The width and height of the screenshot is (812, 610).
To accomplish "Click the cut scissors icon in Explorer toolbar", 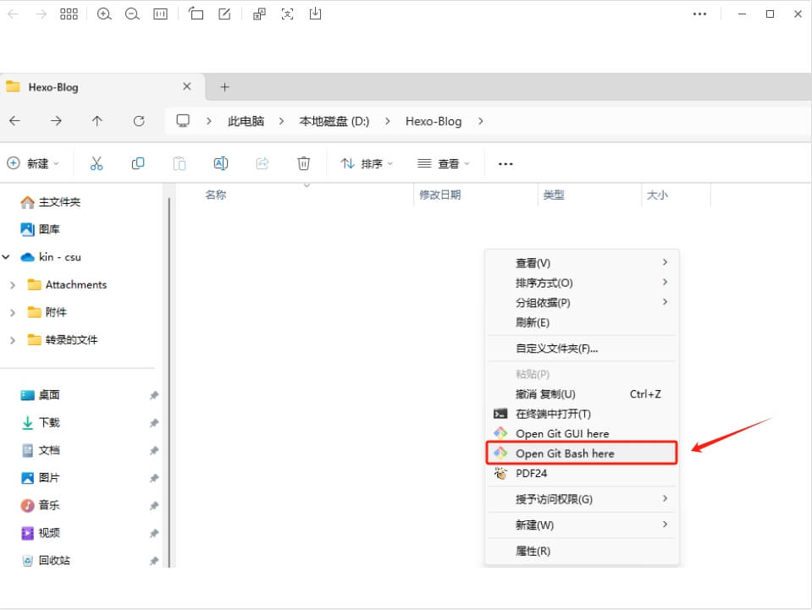I will pyautogui.click(x=97, y=163).
